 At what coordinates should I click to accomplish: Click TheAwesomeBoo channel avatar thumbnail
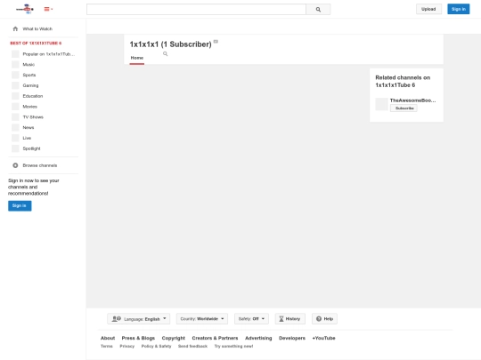[x=381, y=104]
